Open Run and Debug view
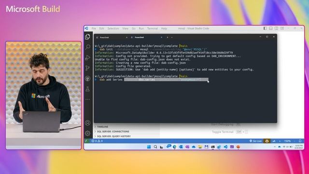This screenshot has width=309, height=174. [x=87, y=58]
